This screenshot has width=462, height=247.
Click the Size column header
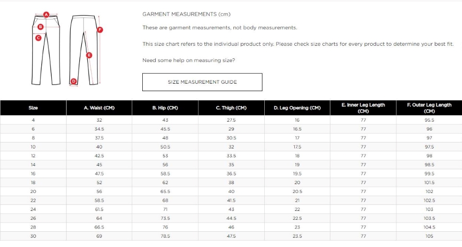tap(33, 108)
